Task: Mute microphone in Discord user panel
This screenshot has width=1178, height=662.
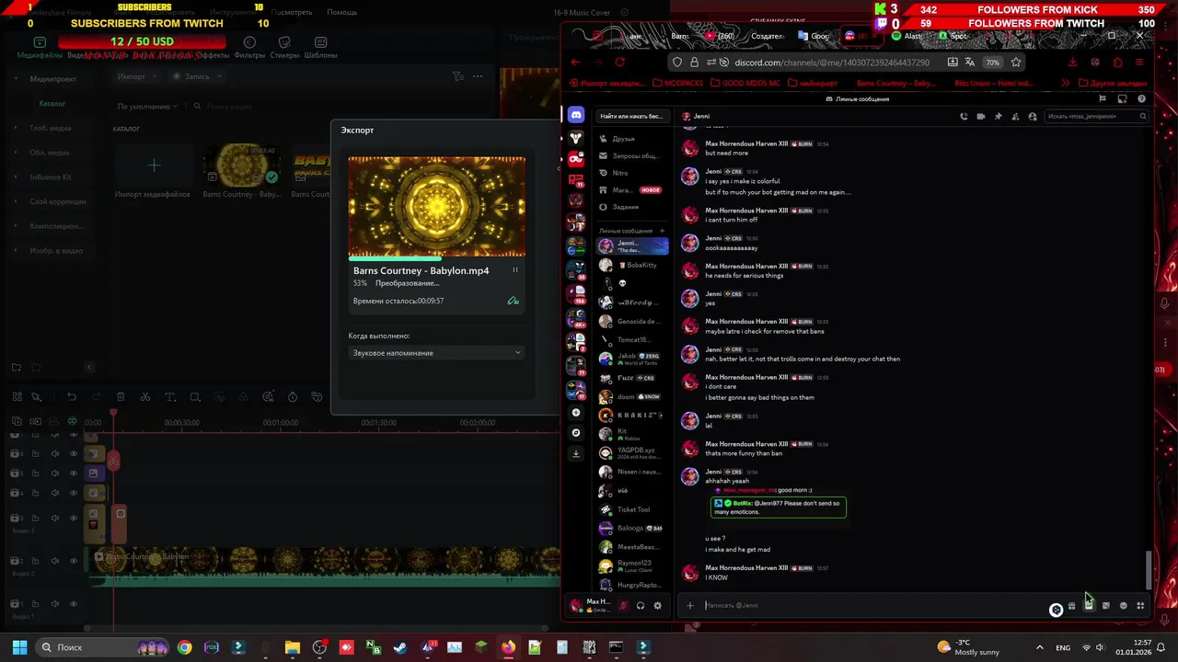Action: click(623, 605)
